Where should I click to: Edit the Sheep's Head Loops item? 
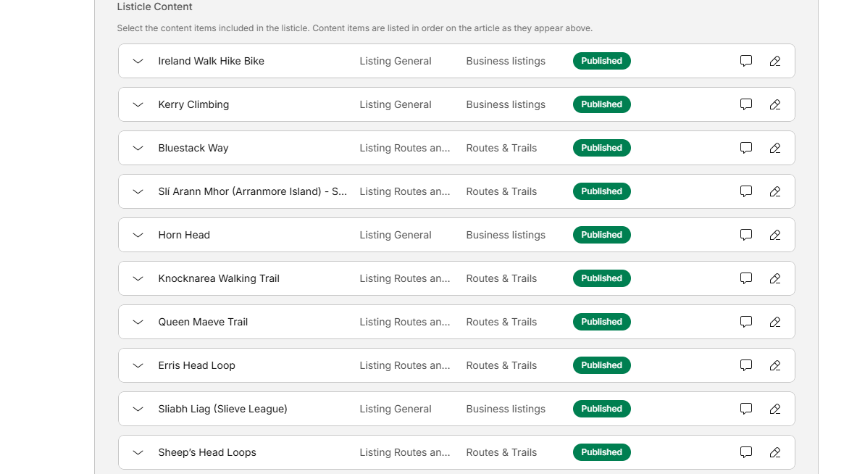click(775, 452)
